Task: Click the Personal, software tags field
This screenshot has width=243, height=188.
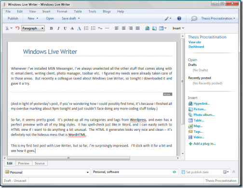Action: (x=135, y=172)
